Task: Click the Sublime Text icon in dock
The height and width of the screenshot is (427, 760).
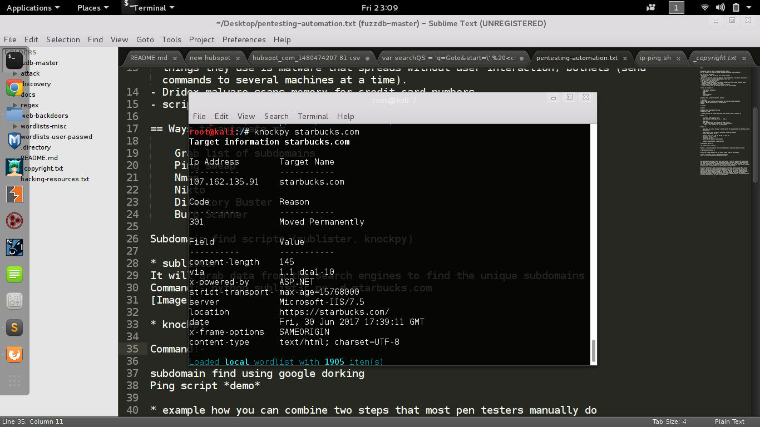Action: (x=14, y=327)
